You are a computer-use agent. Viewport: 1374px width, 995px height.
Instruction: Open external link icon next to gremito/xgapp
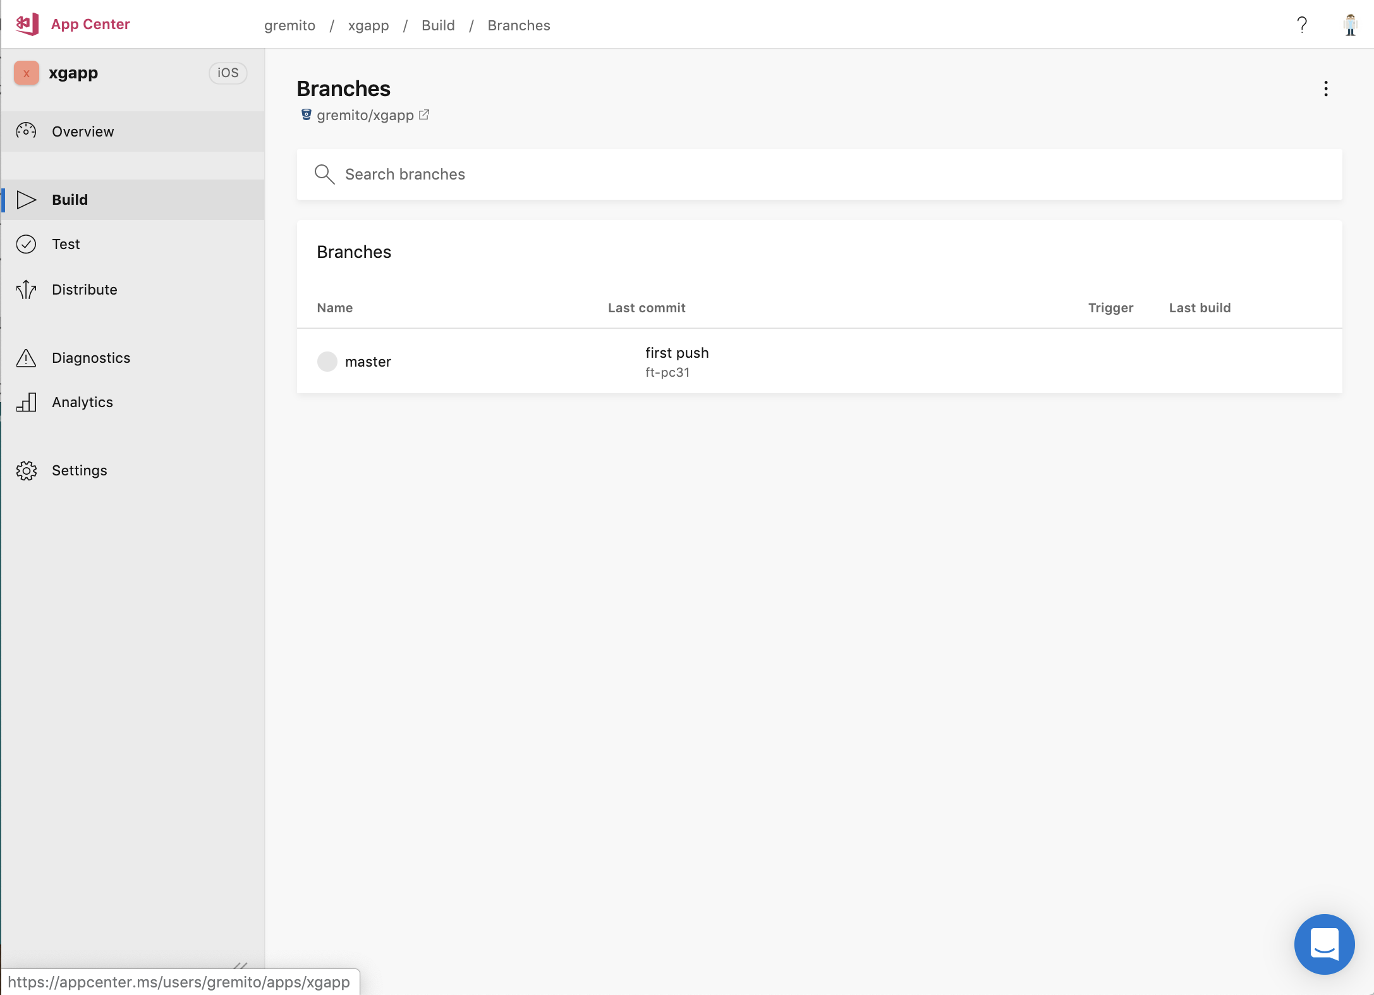click(424, 115)
